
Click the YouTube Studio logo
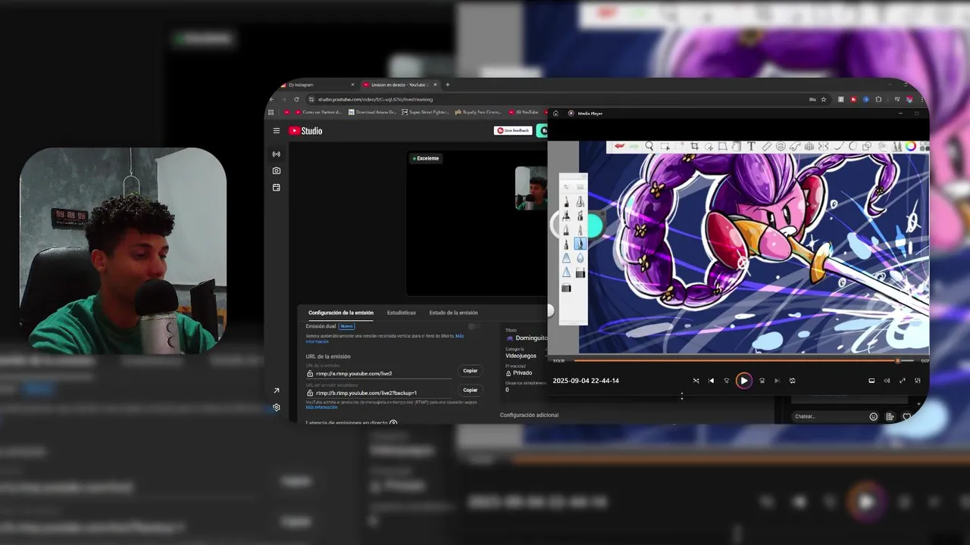coord(305,131)
